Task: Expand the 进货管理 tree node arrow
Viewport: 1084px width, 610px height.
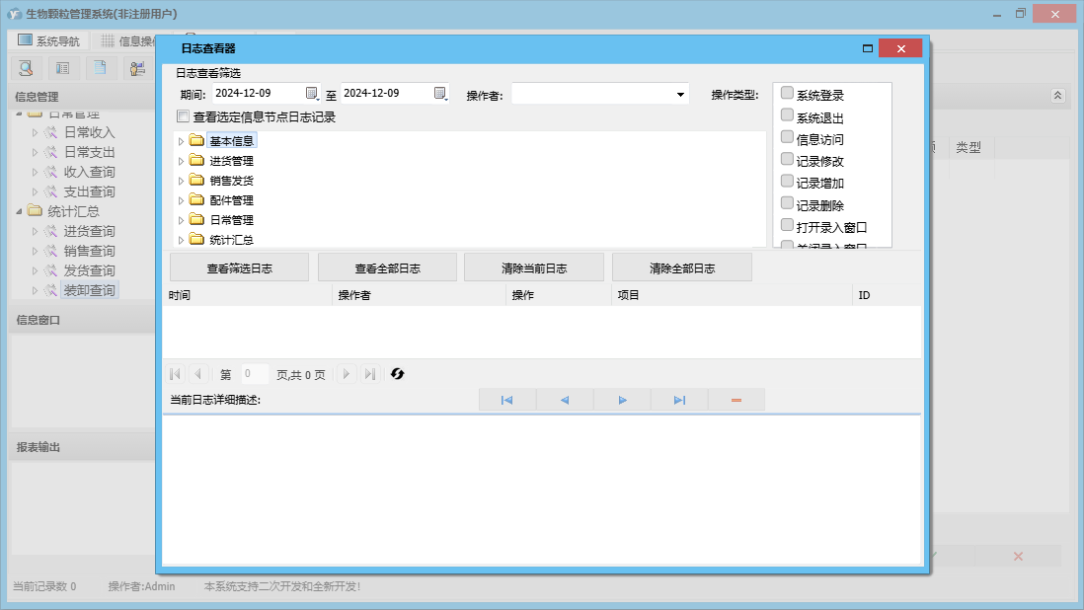Action: pos(181,161)
